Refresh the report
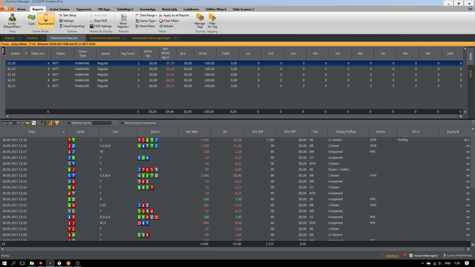 (166, 26)
